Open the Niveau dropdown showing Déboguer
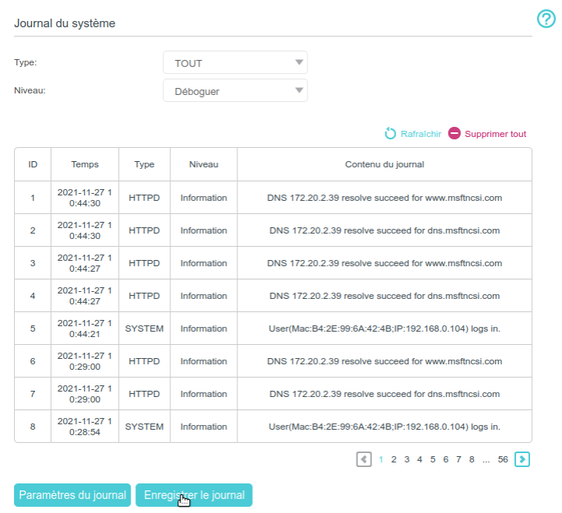Image resolution: width=562 pixels, height=513 pixels. [x=234, y=91]
